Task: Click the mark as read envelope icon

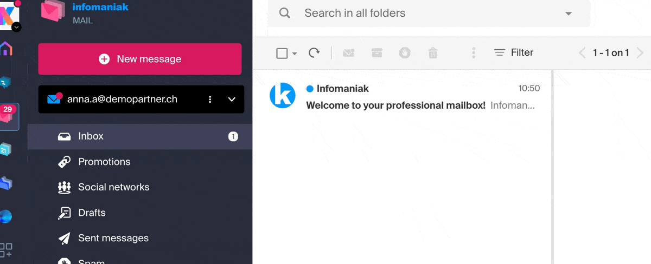Action: coord(349,52)
